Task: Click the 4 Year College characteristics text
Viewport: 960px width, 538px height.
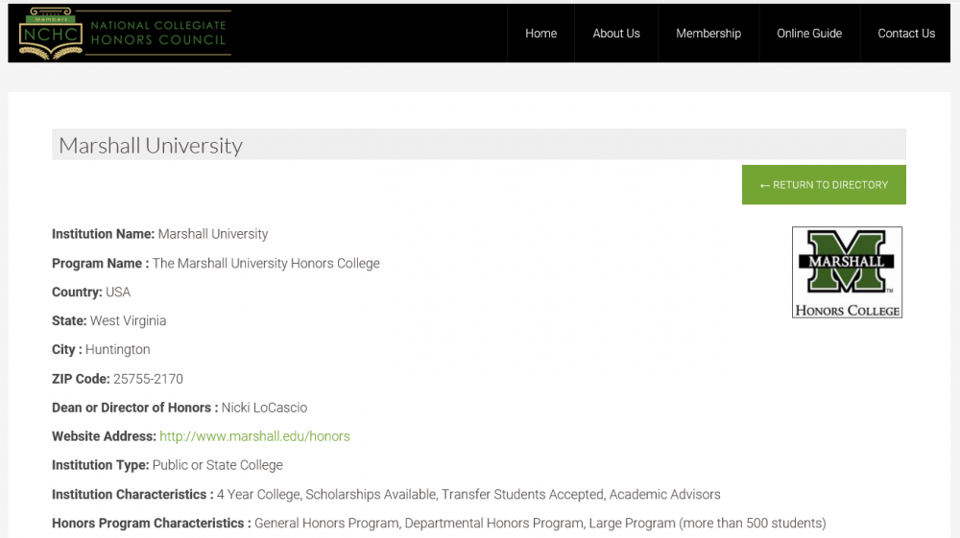Action: click(x=468, y=495)
